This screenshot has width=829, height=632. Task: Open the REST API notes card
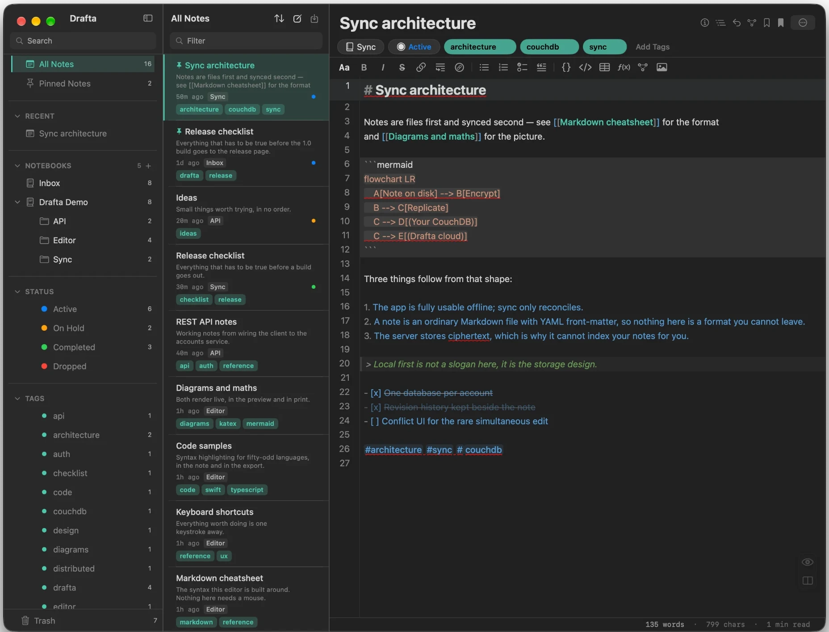(x=247, y=344)
